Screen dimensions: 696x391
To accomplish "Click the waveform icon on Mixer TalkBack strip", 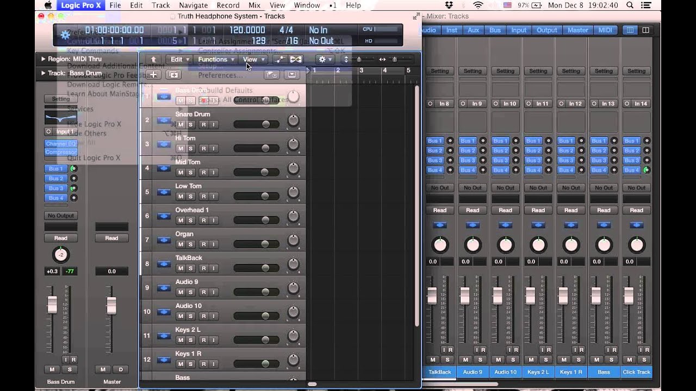I will [x=440, y=225].
